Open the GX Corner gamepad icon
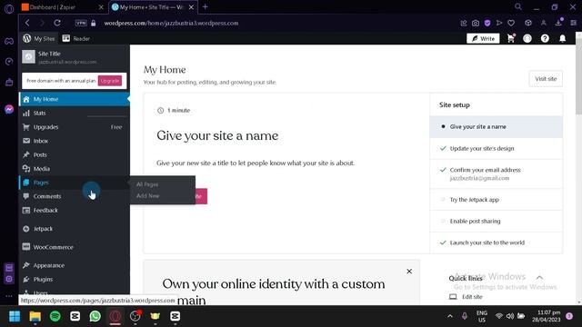 [x=9, y=41]
